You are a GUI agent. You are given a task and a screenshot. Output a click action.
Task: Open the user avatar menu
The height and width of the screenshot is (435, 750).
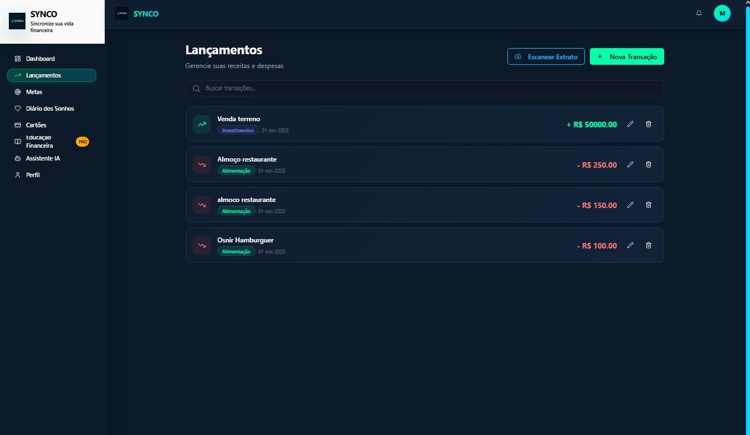click(x=722, y=13)
